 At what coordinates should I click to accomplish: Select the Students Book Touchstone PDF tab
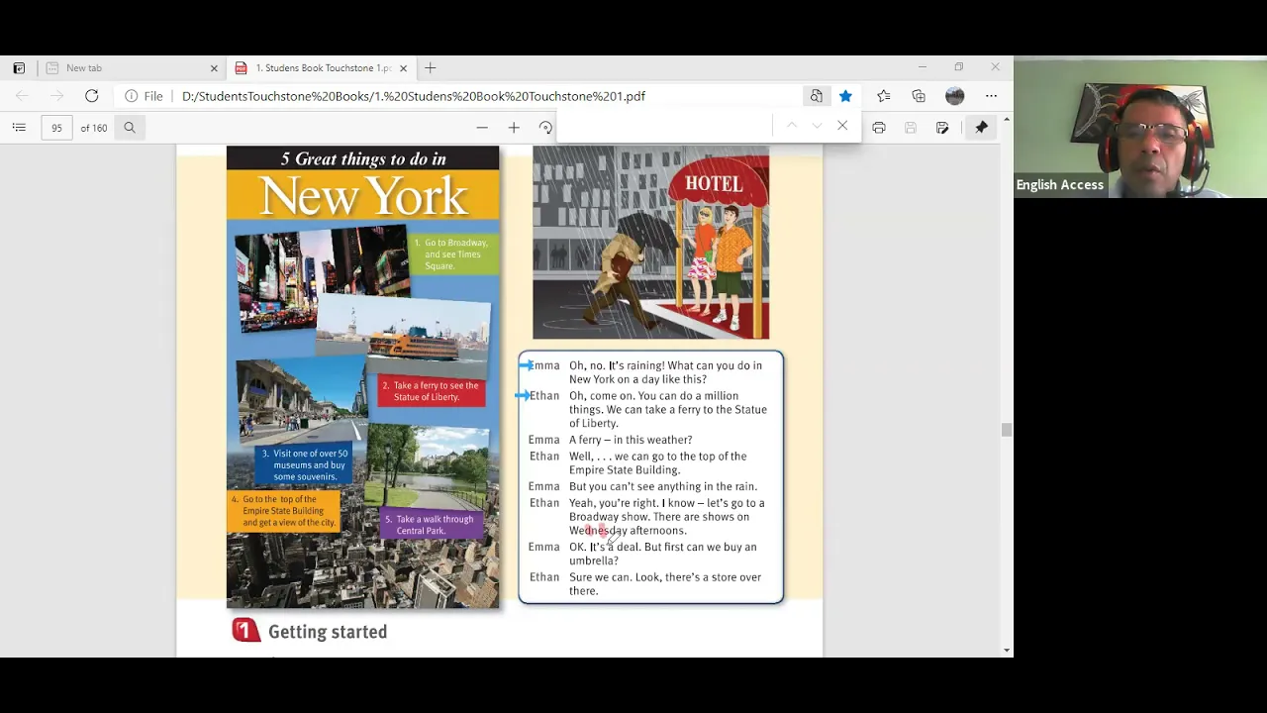tap(321, 68)
